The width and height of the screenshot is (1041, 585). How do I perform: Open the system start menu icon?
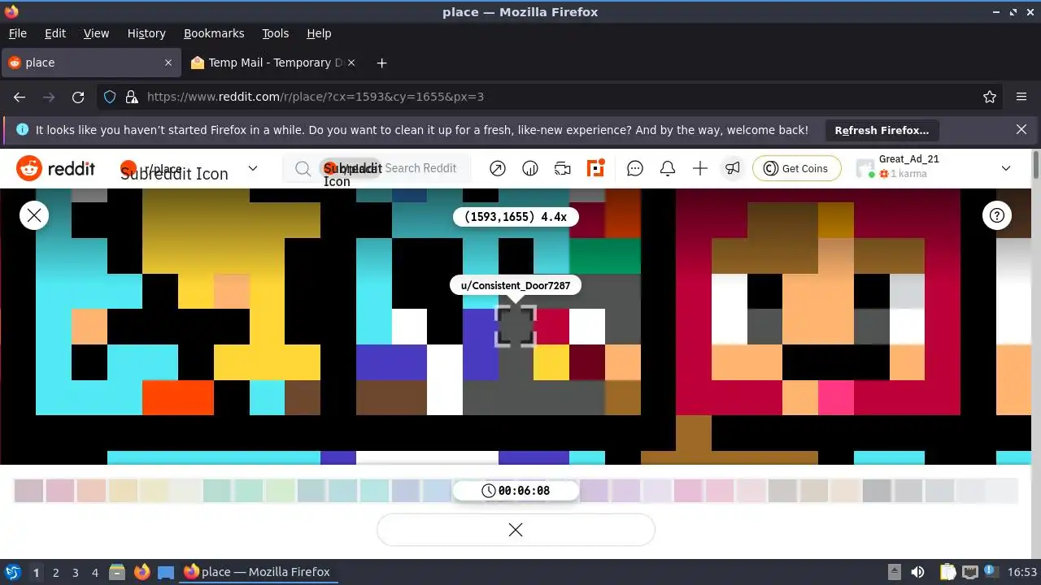[x=12, y=572]
